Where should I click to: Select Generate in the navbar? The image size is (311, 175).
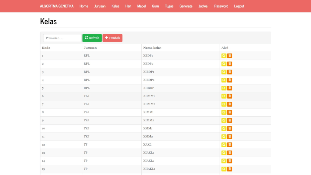point(186,6)
